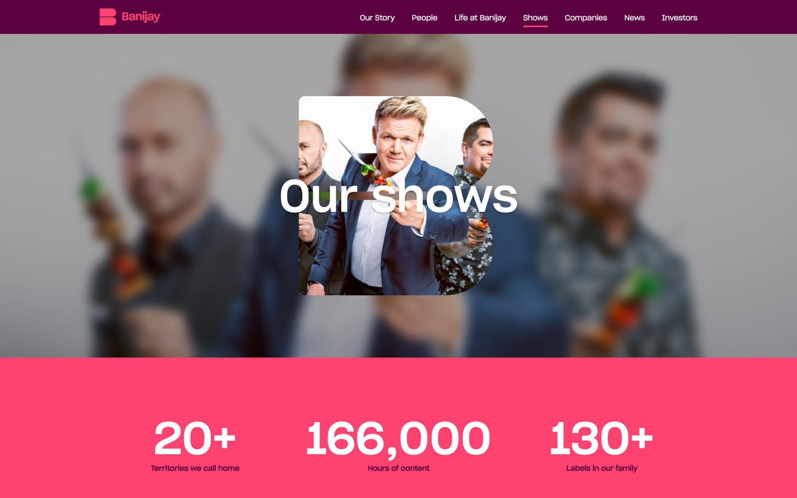Select the active Shows tab
Image resolution: width=797 pixels, height=498 pixels.
[x=535, y=18]
